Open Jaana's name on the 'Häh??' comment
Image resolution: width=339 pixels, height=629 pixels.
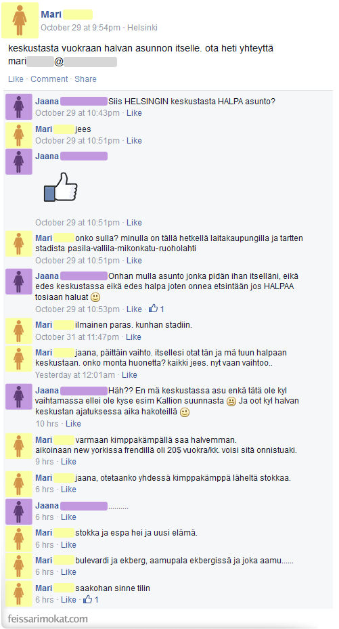47,390
